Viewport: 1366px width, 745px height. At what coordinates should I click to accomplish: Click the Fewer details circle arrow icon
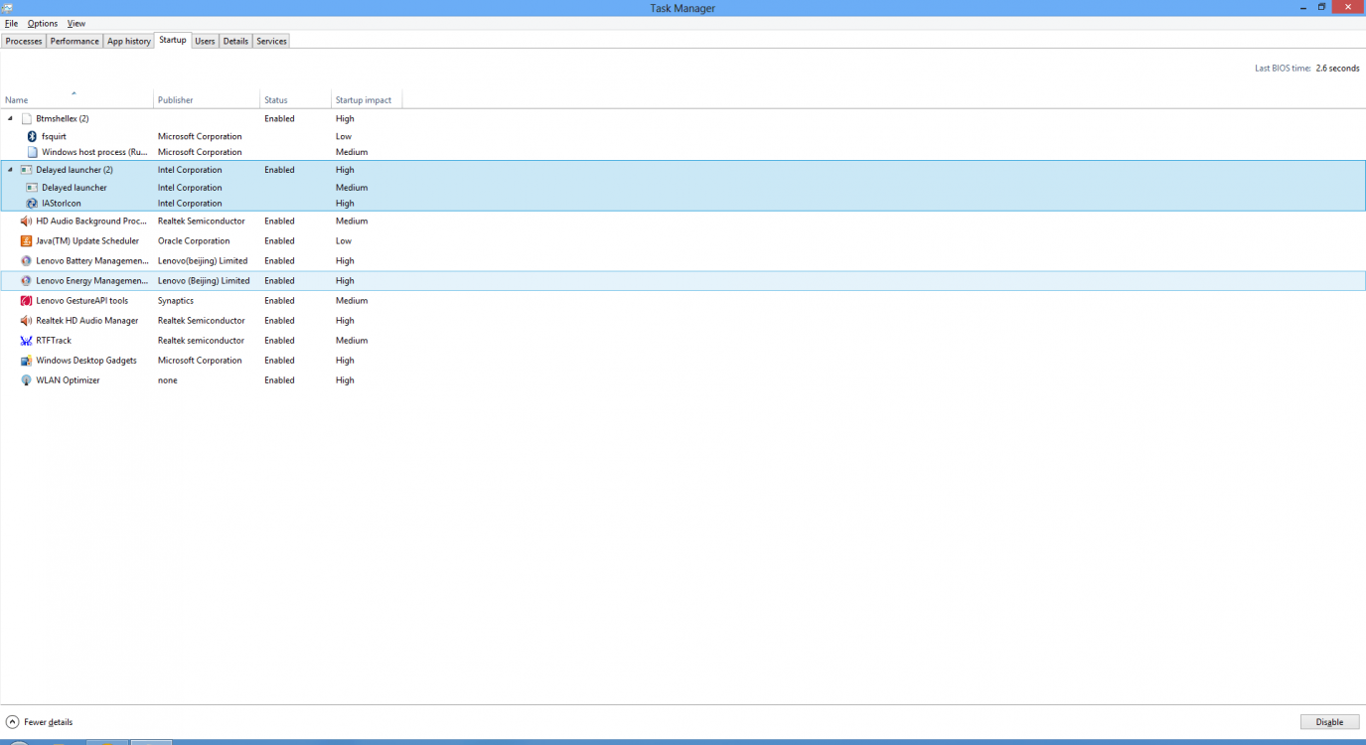[x=12, y=722]
